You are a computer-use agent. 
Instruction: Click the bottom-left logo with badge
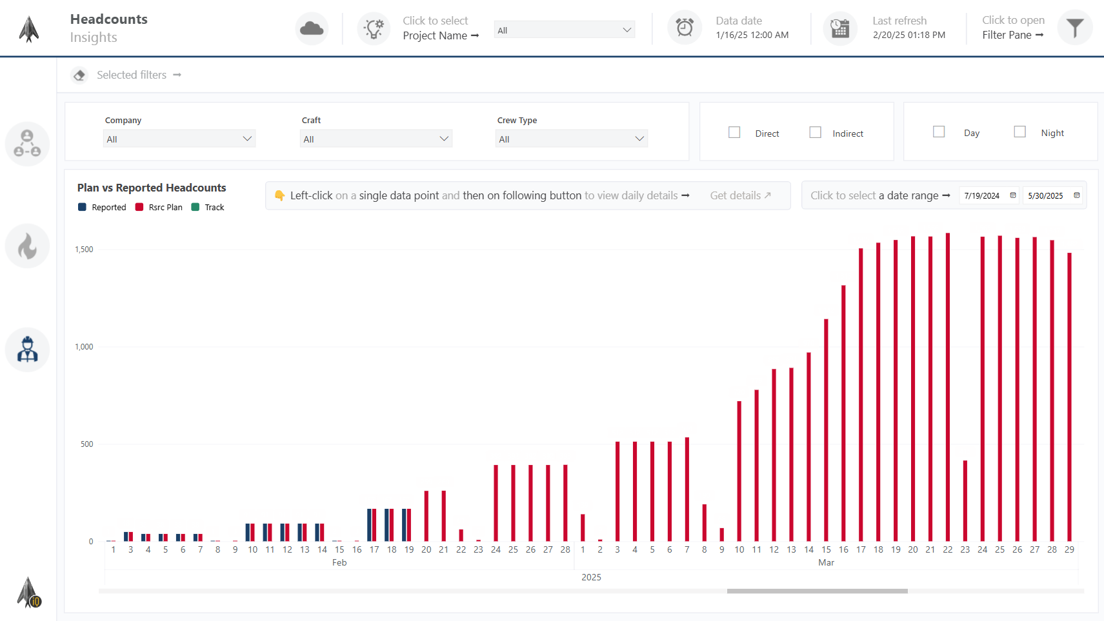29,592
